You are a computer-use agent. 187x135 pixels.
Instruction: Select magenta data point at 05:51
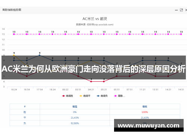(117, 34)
